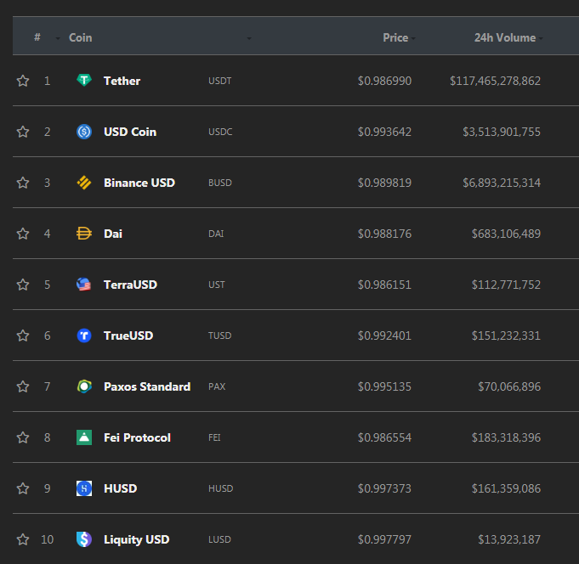Open the Paxos Standard coin link
Image resolution: width=579 pixels, height=564 pixels.
pyautogui.click(x=147, y=386)
